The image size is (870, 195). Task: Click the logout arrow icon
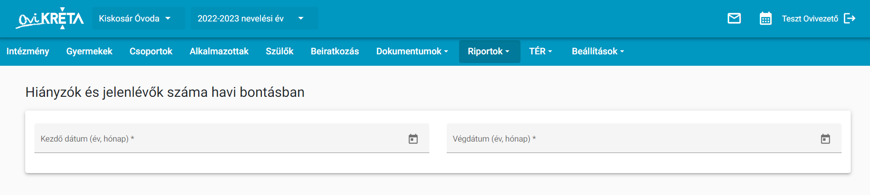click(x=850, y=18)
